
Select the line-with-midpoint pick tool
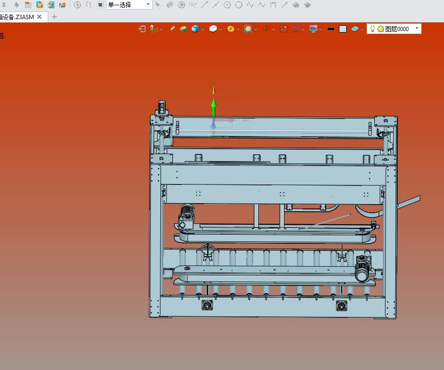tap(216, 4)
